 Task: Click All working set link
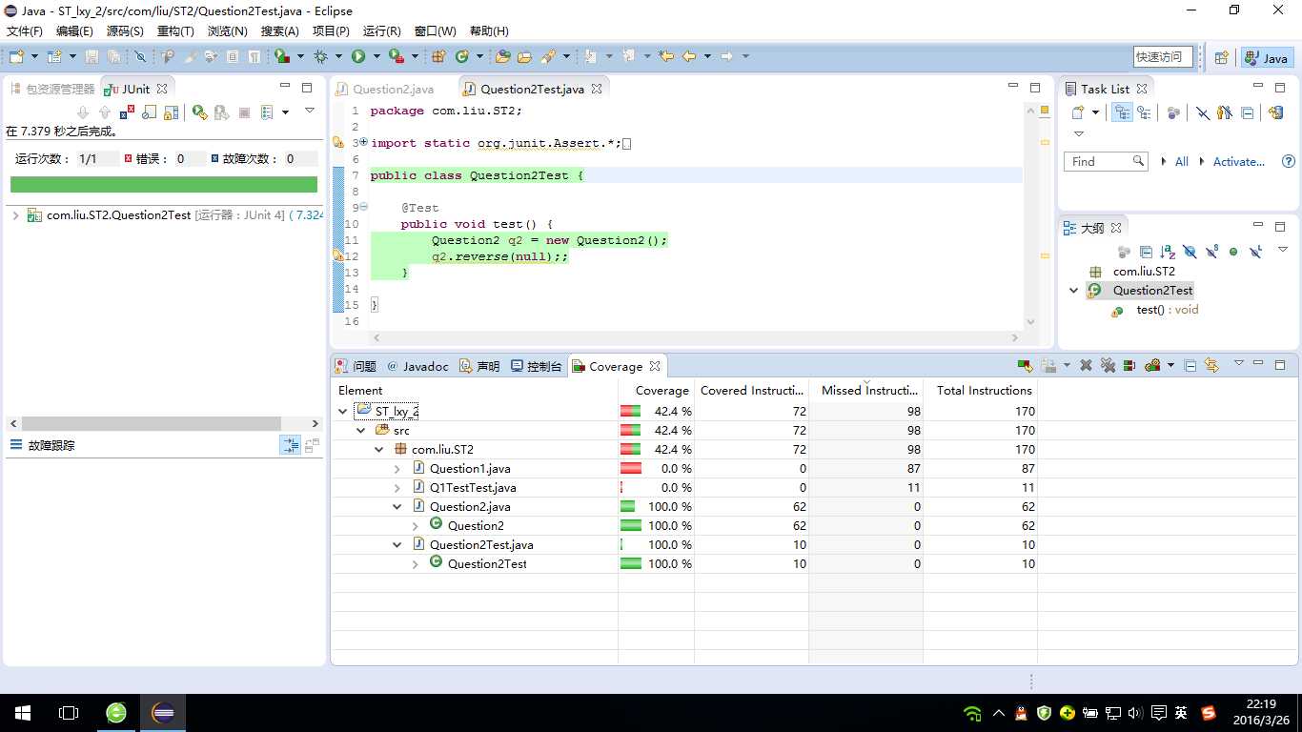pos(1181,162)
